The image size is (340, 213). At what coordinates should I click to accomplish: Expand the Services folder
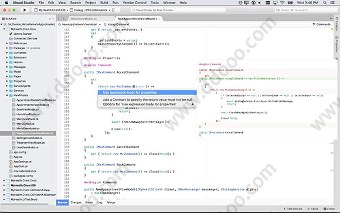[7, 91]
